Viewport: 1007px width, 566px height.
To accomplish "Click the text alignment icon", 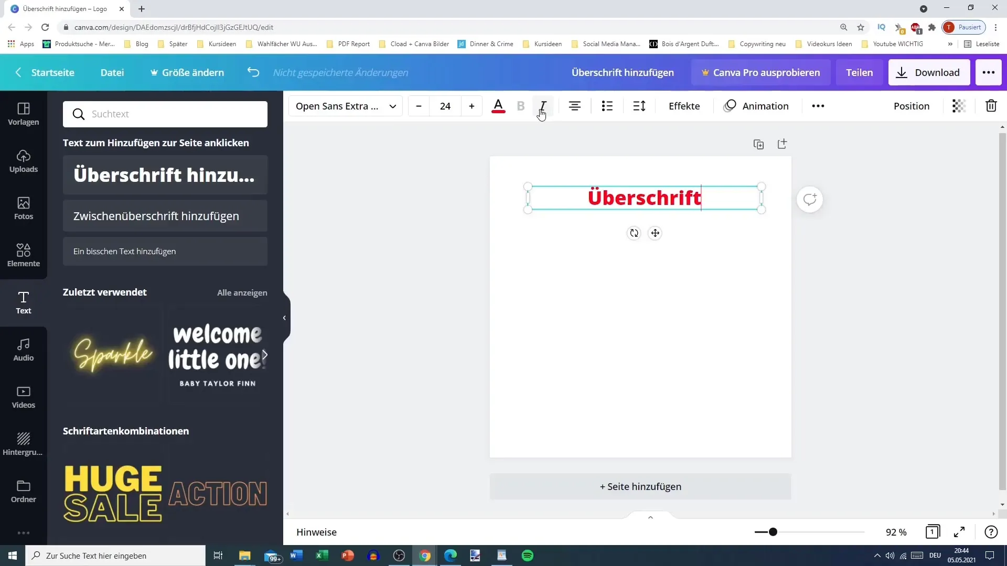I will pyautogui.click(x=574, y=106).
